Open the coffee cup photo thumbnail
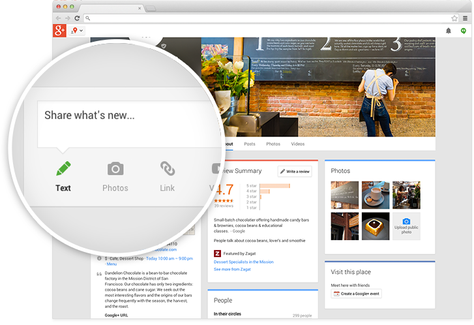 [x=376, y=195]
